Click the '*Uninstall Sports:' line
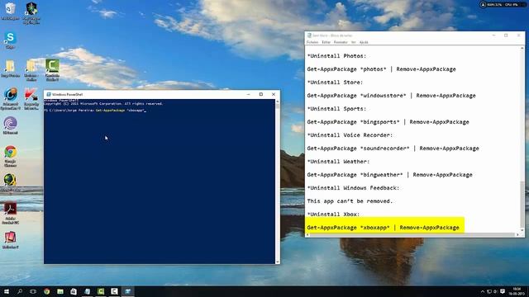The height and width of the screenshot is (297, 529). [336, 109]
